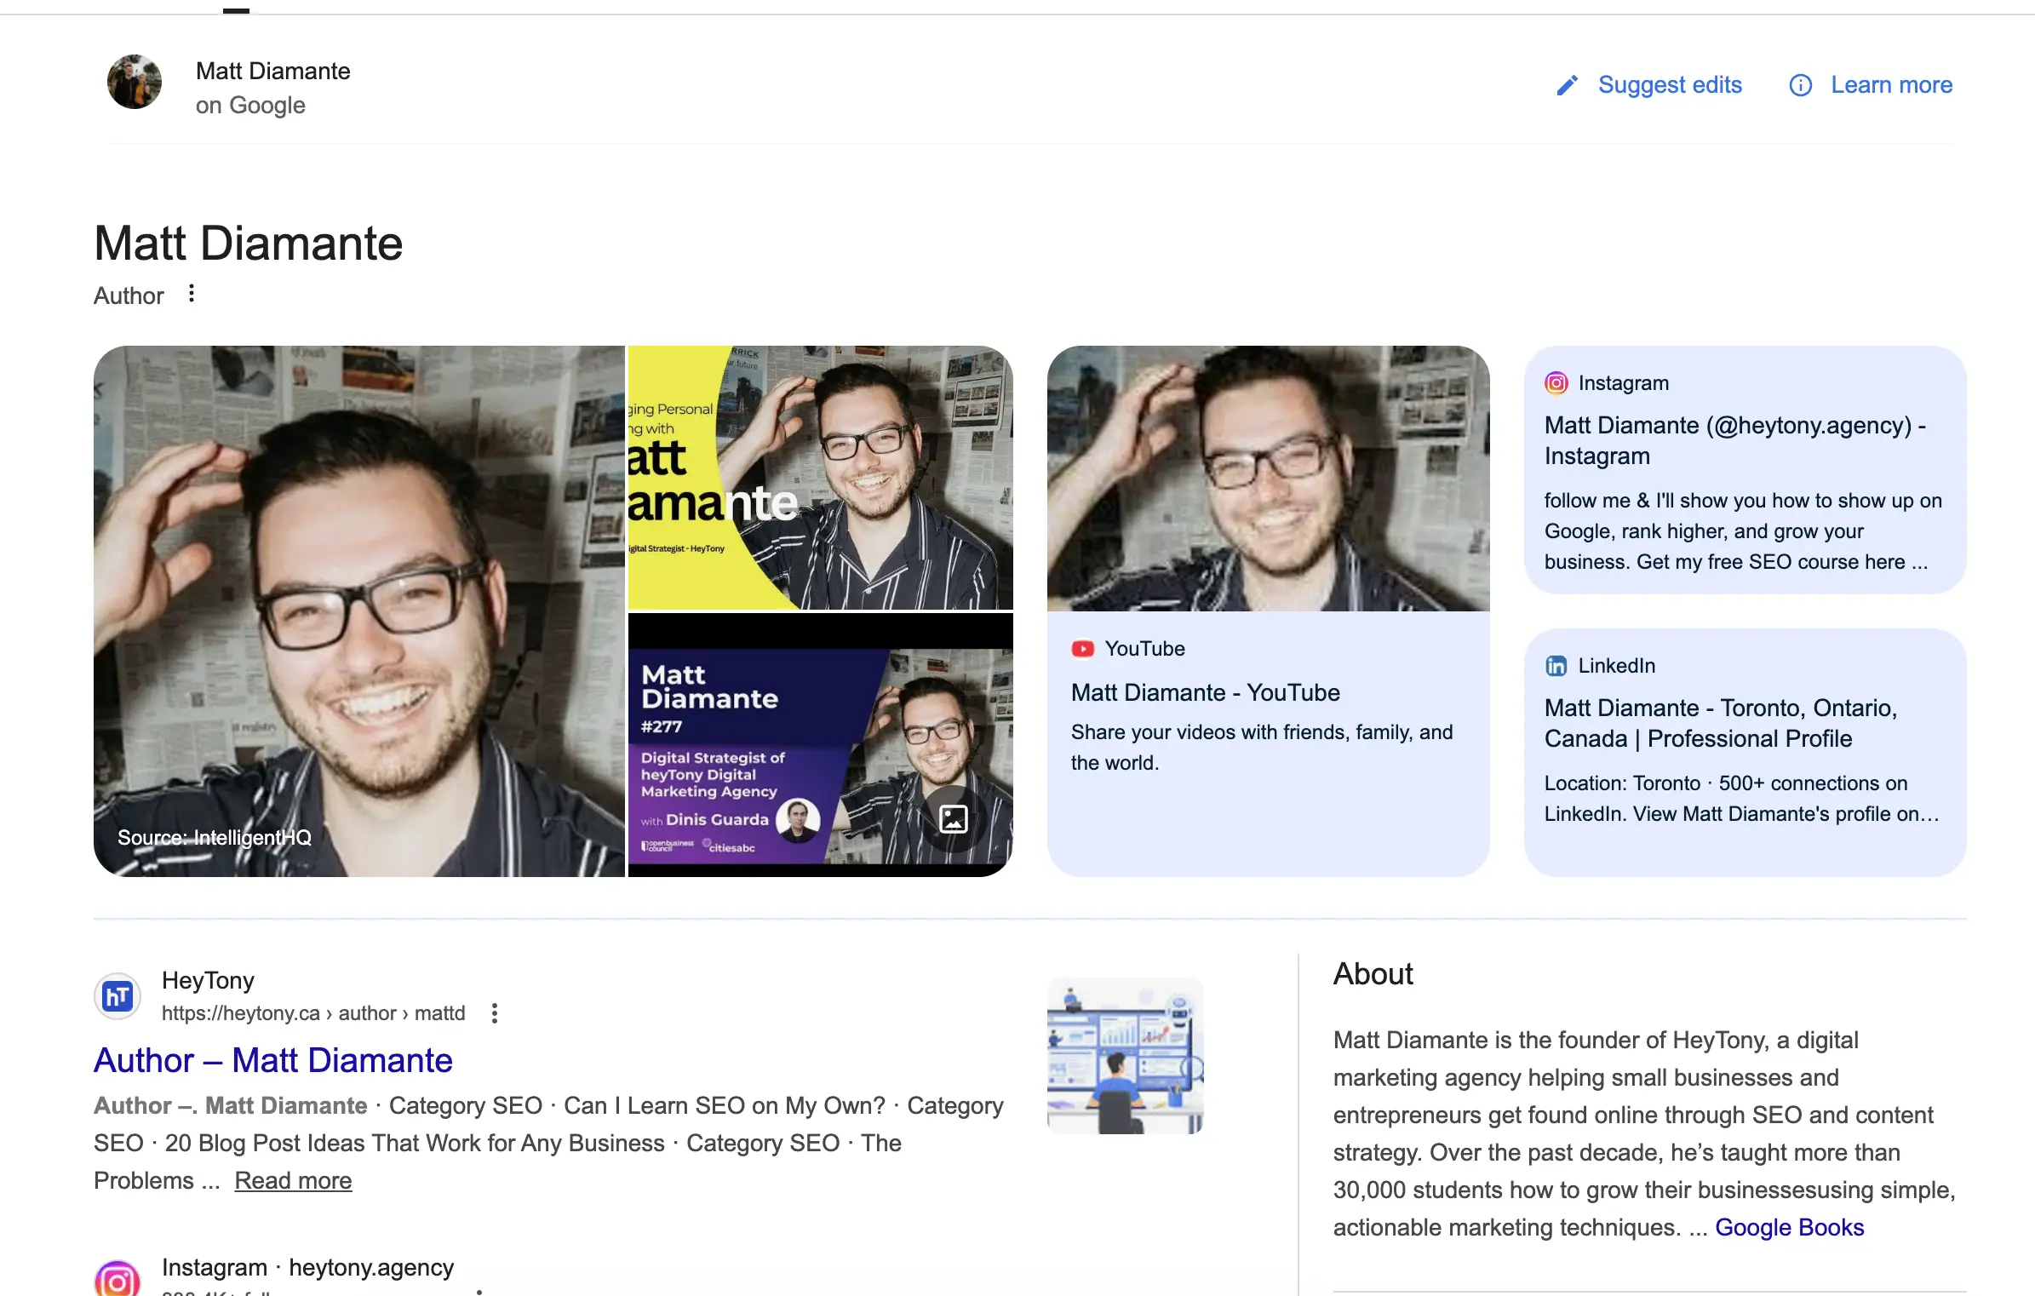Screen dimensions: 2035x1296
Task: Open large Matt Diamante photo from IntelligentHQ
Action: point(358,611)
